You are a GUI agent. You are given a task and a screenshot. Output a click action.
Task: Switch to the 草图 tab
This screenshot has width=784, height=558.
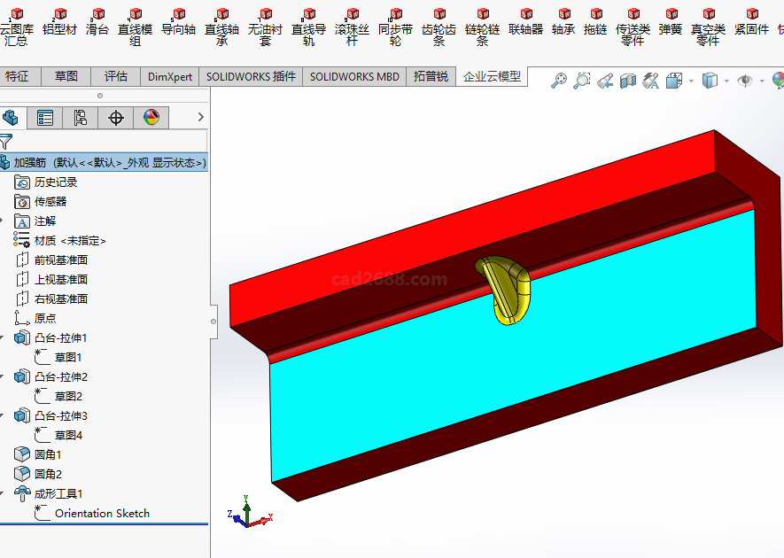coord(66,76)
